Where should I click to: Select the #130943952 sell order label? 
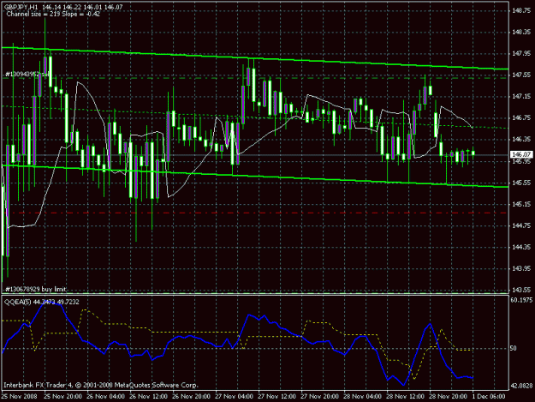coord(27,74)
